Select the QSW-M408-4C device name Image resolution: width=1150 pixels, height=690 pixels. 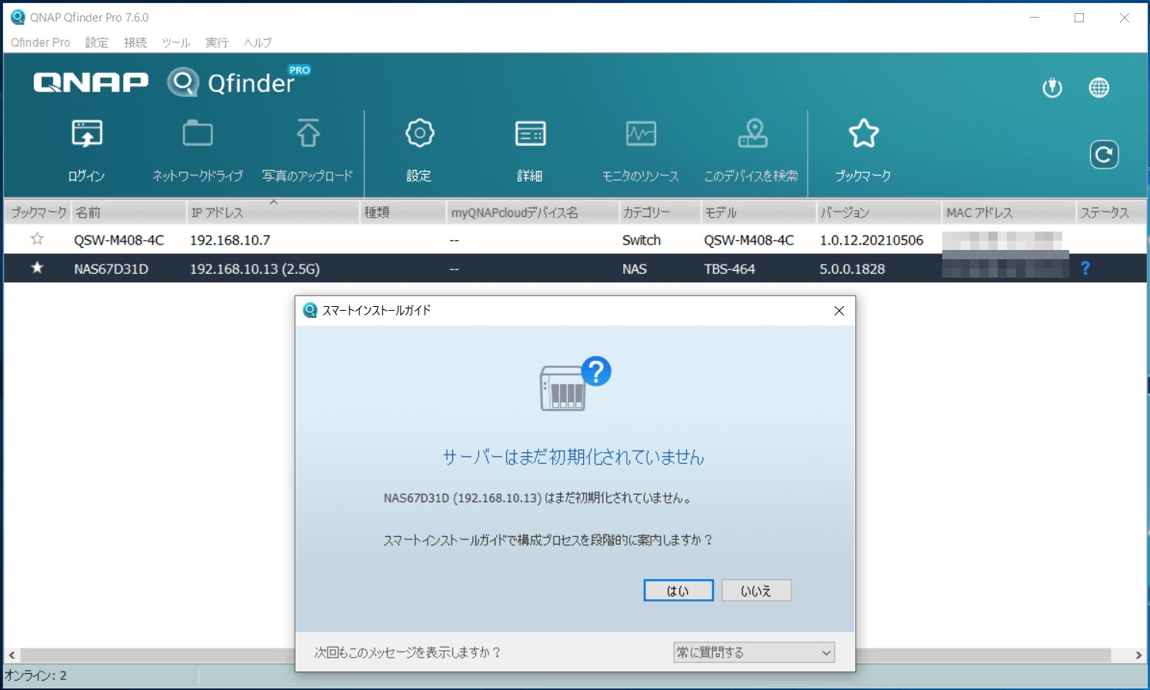point(119,240)
